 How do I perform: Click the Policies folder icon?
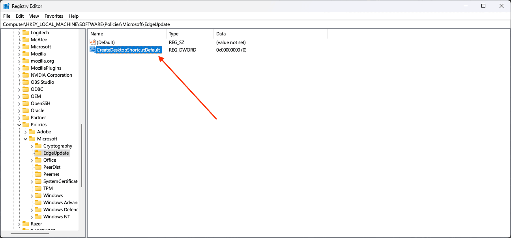[x=26, y=125]
